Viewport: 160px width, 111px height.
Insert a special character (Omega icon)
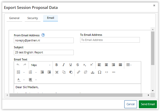[x=100, y=72]
